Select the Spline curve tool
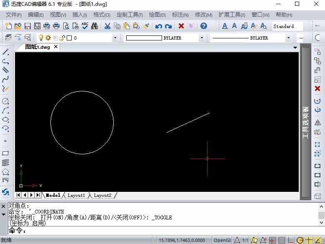Viewport: 325px width, 244px height. (x=5, y=79)
